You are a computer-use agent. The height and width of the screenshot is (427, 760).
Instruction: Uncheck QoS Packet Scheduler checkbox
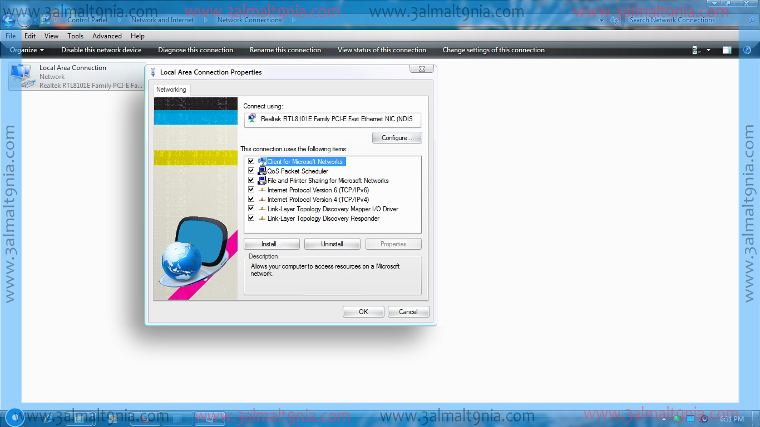pyautogui.click(x=251, y=171)
